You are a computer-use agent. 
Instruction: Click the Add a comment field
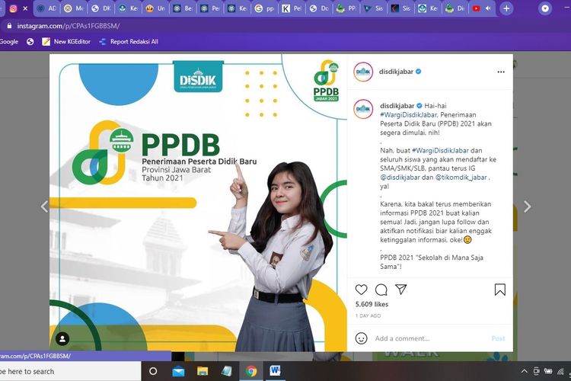(x=426, y=338)
